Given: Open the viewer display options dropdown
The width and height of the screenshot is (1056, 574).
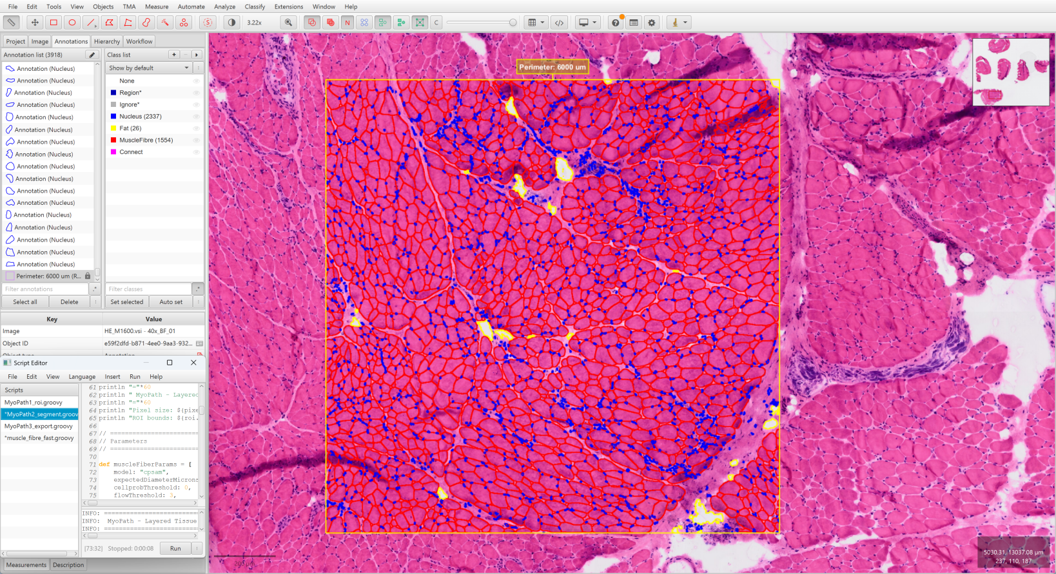Looking at the screenshot, I should [588, 23].
